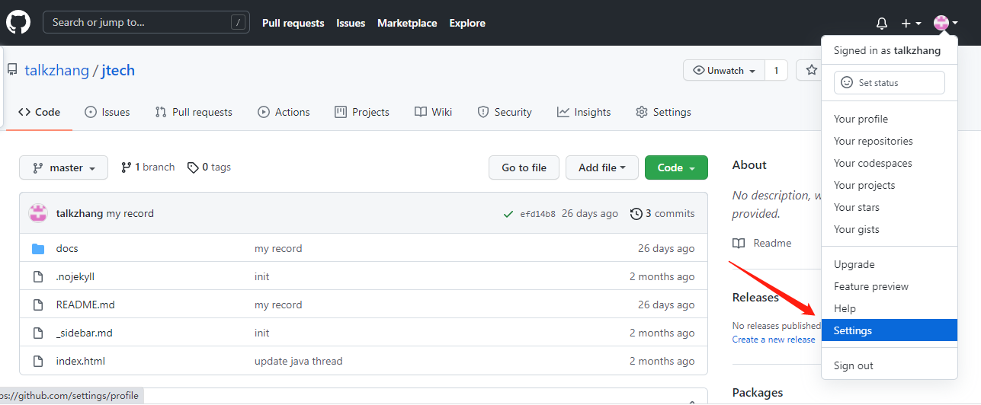Open Pull requests in top navigation
Viewport: 981px width, 405px height.
point(293,24)
